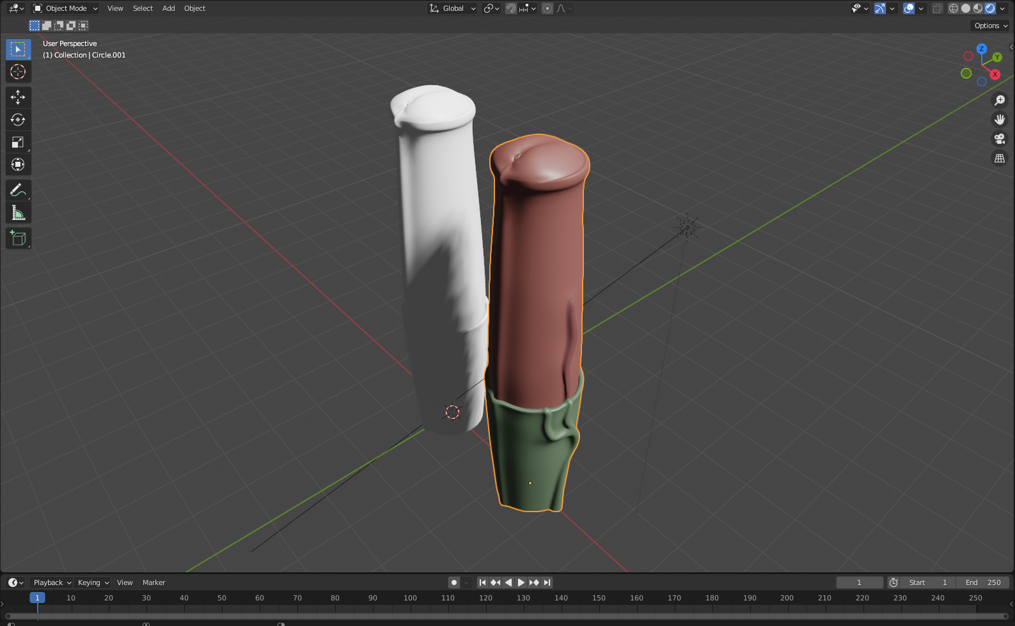The height and width of the screenshot is (626, 1015).
Task: Select the Scale tool
Action: (x=18, y=142)
